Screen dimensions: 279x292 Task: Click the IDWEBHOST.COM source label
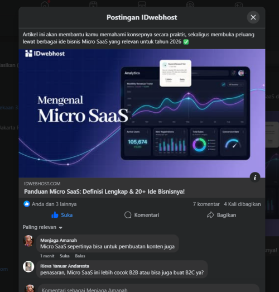click(x=42, y=184)
